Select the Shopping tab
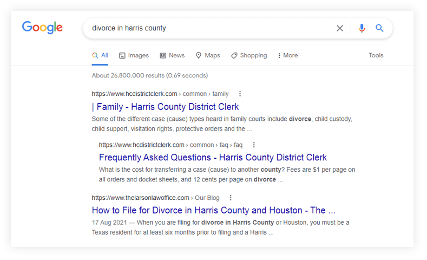This screenshot has height=260, width=427. coord(249,55)
